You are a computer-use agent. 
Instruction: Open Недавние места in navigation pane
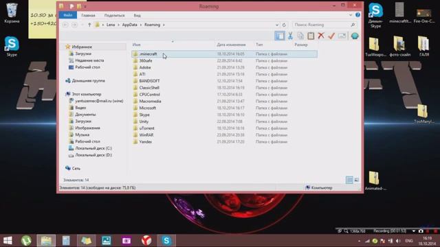coord(89,60)
